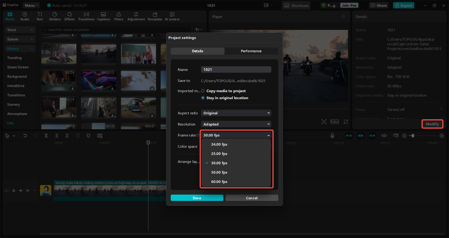This screenshot has height=238, width=449.
Task: Open the Aspect ratio dropdown
Action: (236, 113)
